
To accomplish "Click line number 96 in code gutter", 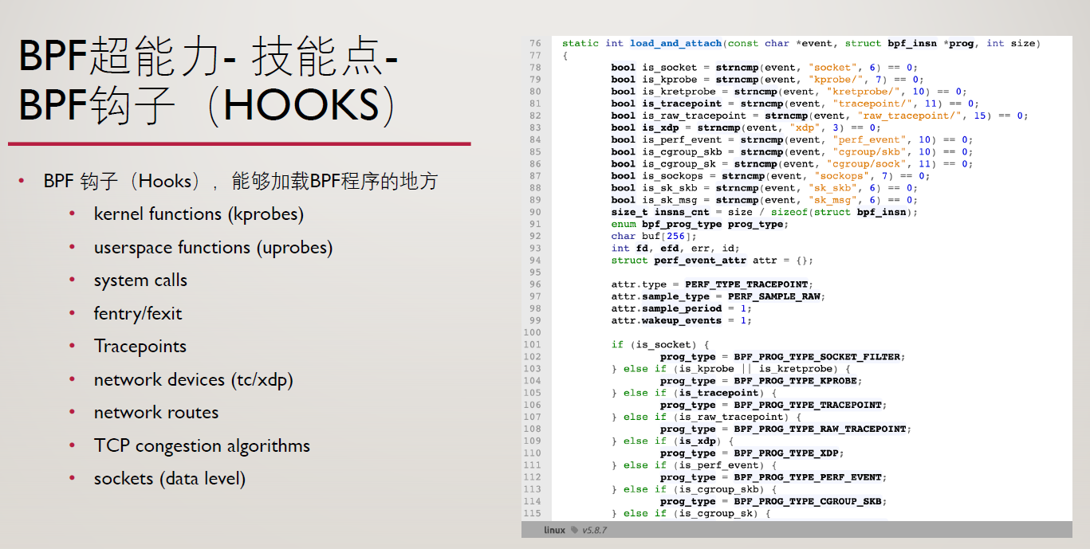I will point(535,284).
